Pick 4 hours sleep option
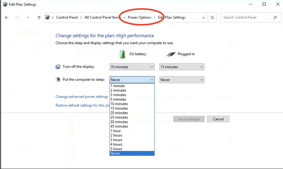 [132, 144]
